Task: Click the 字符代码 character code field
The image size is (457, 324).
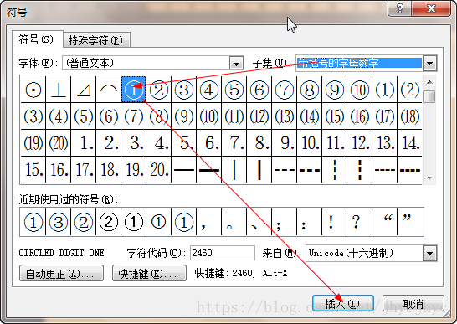Action: [223, 253]
